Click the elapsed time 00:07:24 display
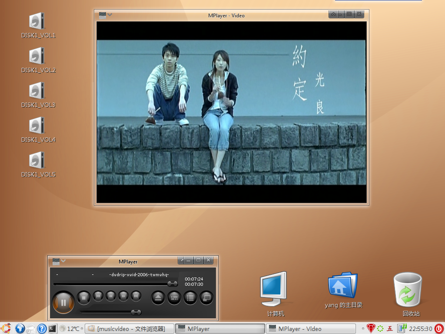This screenshot has width=445, height=334. (x=194, y=279)
